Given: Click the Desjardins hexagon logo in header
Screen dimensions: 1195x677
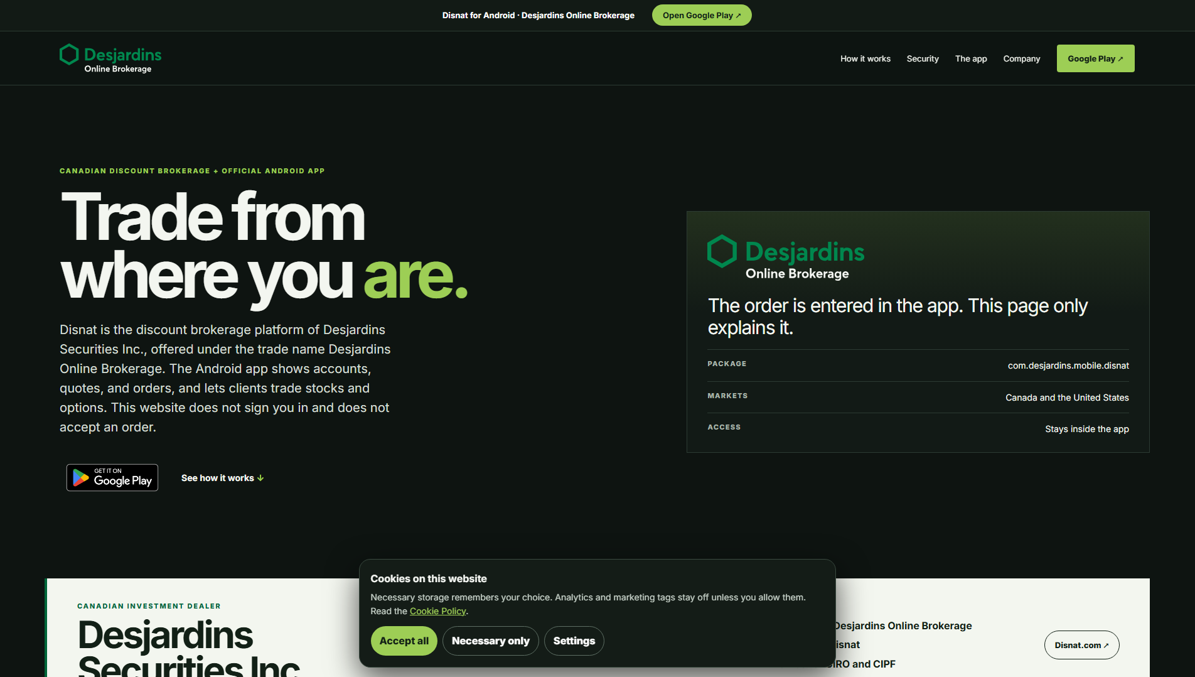Looking at the screenshot, I should (x=69, y=55).
